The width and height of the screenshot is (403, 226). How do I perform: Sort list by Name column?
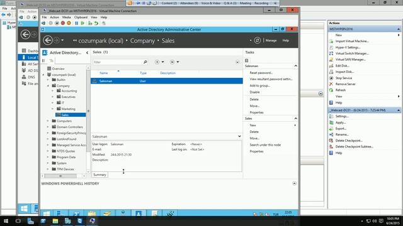[103, 73]
